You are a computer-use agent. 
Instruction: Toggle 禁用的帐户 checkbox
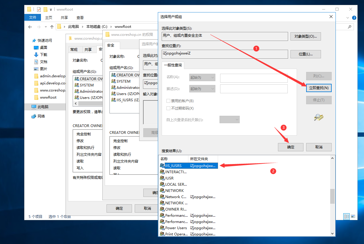(x=169, y=101)
